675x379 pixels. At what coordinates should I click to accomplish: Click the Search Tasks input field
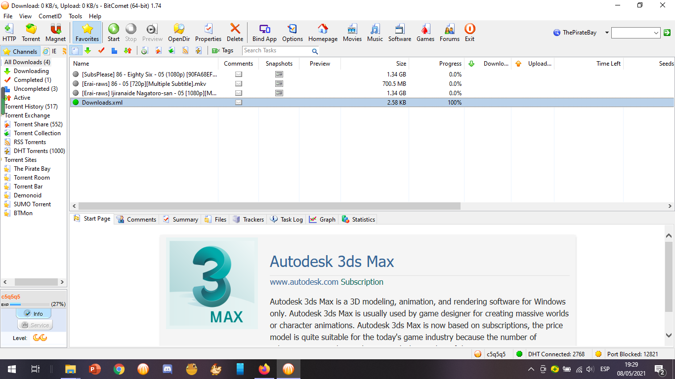point(276,50)
